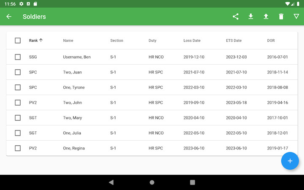This screenshot has width=304, height=190.
Task: Tick the checkbox for One, Regina
Action: point(18,148)
